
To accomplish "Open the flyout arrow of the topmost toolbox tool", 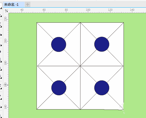I will pyautogui.click(x=1, y=8).
